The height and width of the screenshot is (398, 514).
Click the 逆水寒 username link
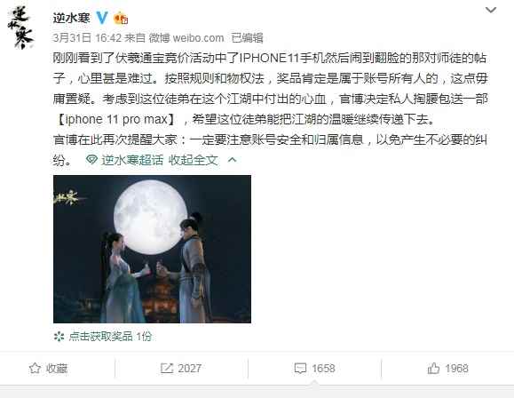(71, 18)
